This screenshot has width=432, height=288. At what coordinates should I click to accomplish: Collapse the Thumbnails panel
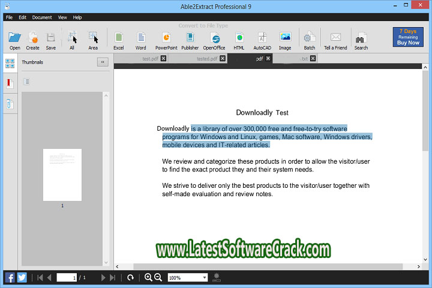tap(103, 62)
